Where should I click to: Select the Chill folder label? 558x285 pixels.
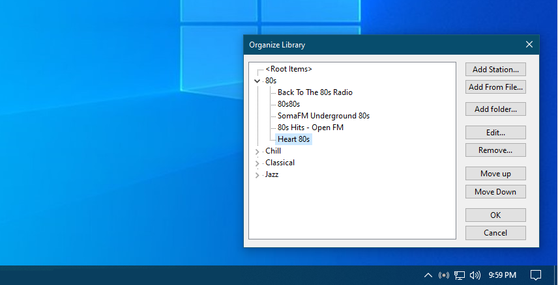tap(273, 151)
